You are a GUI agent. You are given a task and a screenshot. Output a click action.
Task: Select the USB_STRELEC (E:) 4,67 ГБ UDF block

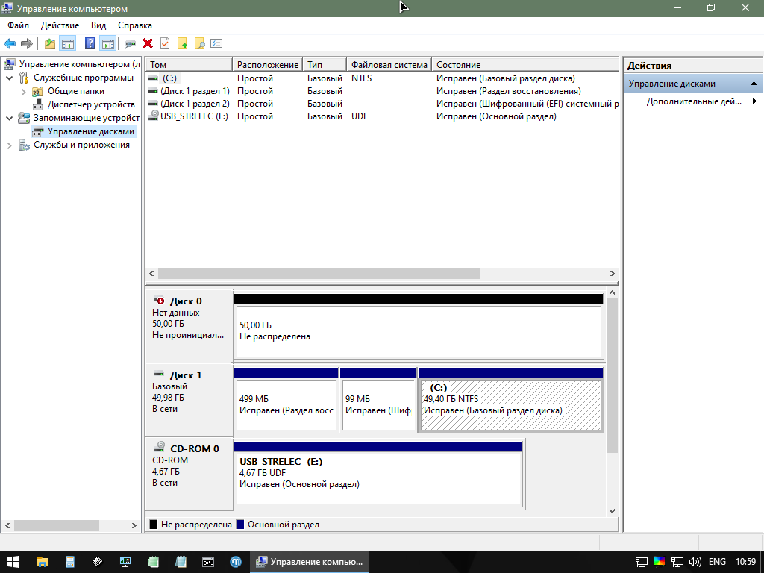378,474
